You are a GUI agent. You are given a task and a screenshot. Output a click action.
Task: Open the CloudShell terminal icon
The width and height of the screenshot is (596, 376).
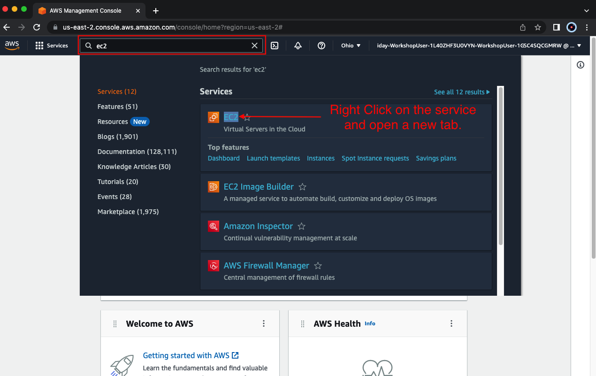click(x=275, y=46)
